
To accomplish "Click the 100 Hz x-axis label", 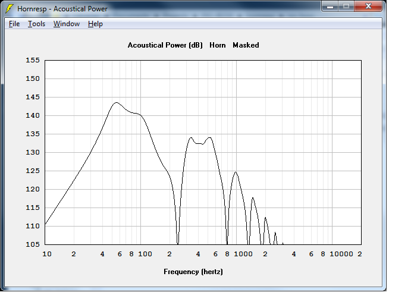I will pos(145,254).
